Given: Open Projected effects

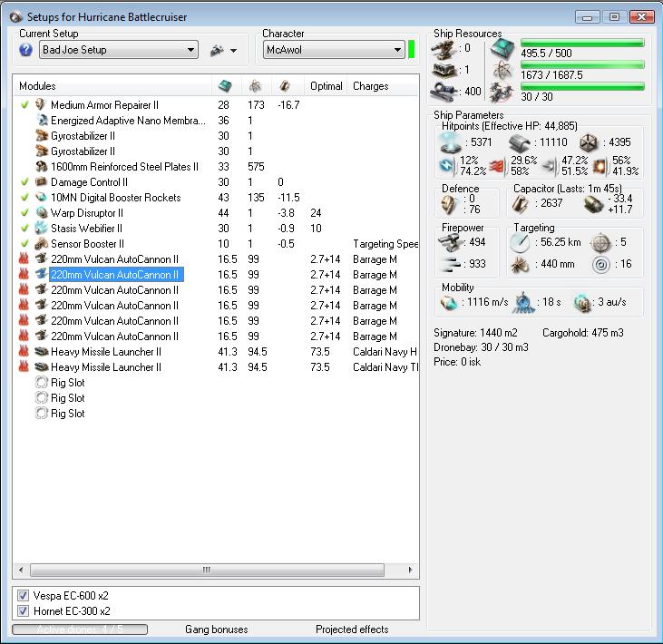Looking at the screenshot, I should pos(352,629).
